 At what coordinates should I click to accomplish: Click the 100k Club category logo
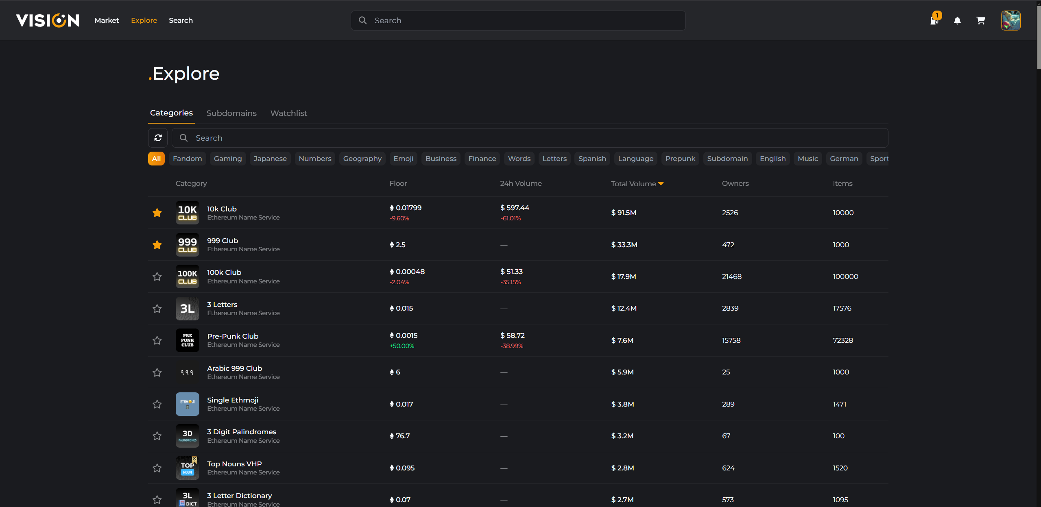tap(188, 276)
